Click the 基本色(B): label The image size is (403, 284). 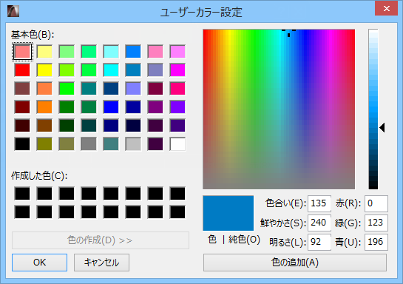[x=33, y=35]
